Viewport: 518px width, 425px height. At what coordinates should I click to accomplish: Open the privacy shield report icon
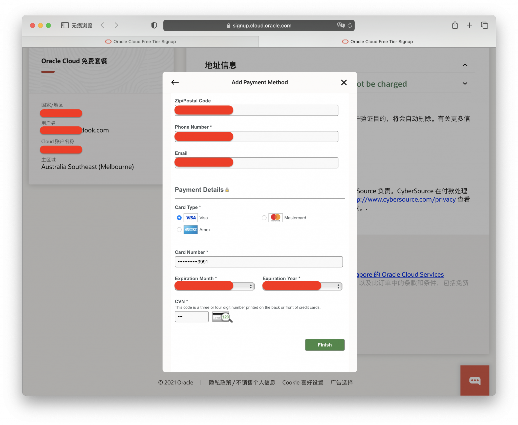coord(154,25)
